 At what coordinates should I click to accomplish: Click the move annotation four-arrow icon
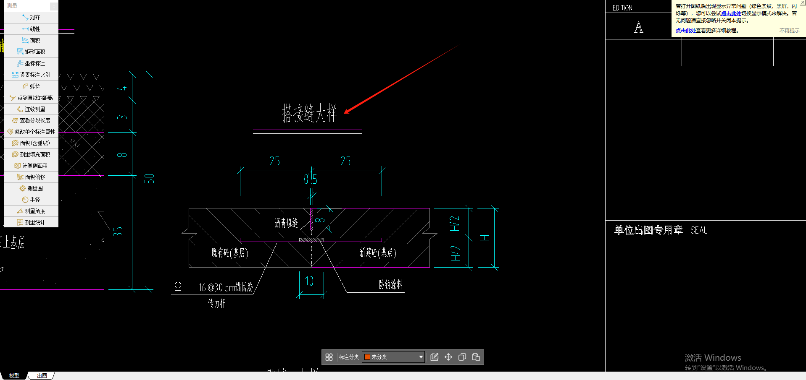pyautogui.click(x=448, y=357)
